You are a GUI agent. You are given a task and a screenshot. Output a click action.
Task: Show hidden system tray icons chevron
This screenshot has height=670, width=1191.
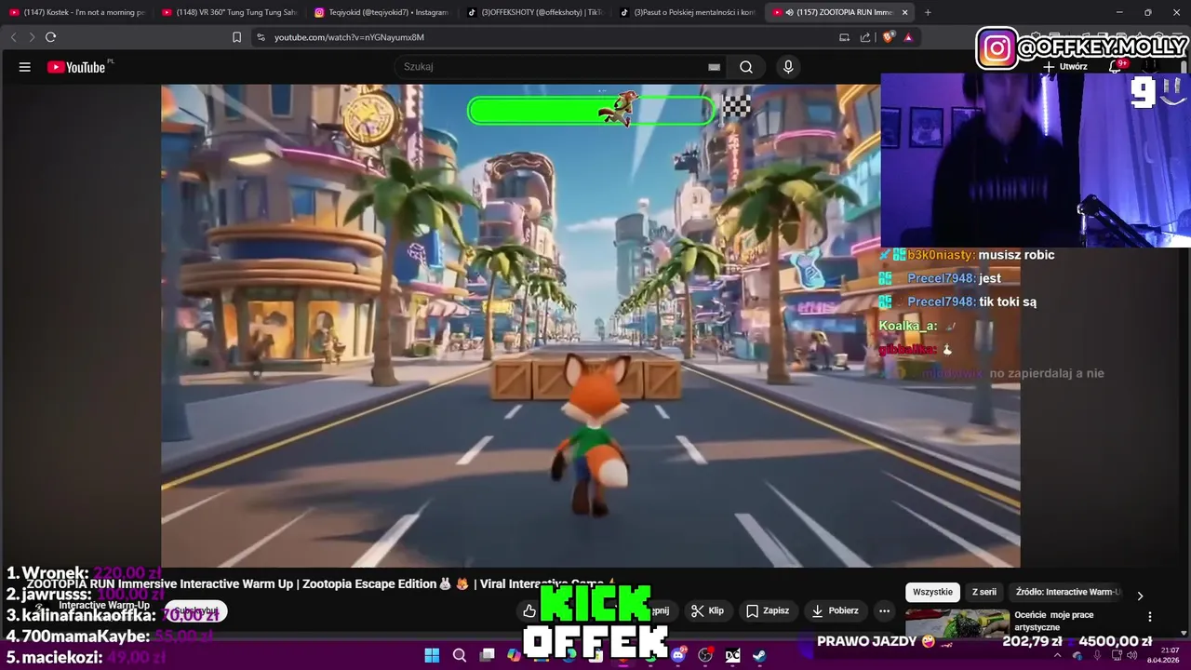point(1057,655)
